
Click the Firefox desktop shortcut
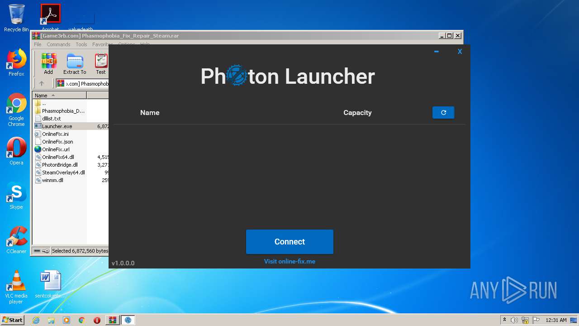point(16,62)
